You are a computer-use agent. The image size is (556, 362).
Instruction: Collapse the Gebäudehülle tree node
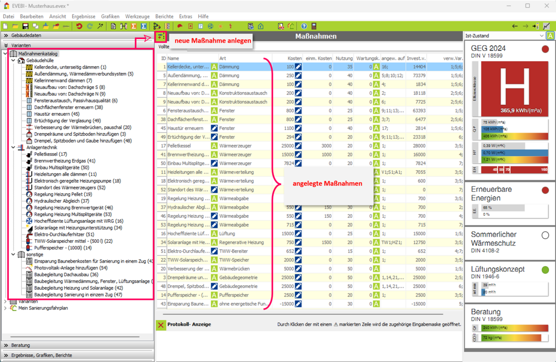[14, 61]
